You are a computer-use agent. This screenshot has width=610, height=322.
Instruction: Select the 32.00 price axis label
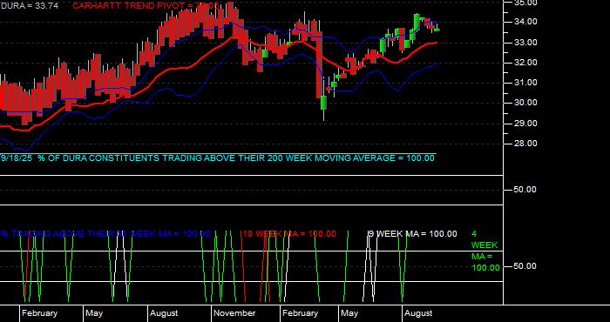coord(525,63)
